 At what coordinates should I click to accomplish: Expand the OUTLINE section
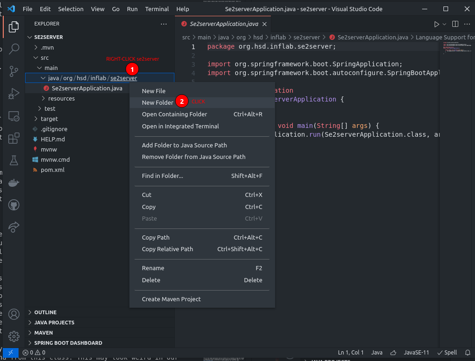(100, 312)
